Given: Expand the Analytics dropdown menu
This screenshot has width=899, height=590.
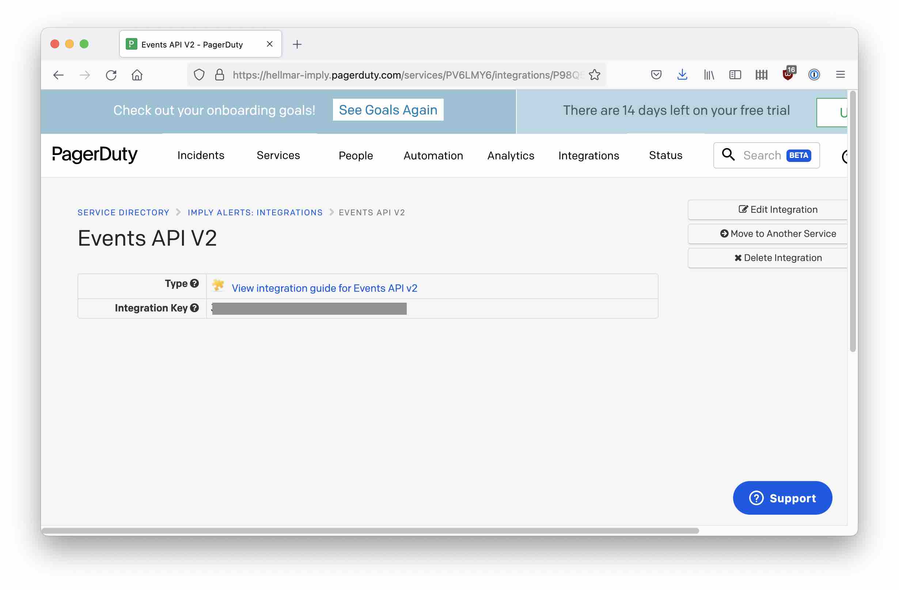Looking at the screenshot, I should pyautogui.click(x=510, y=155).
